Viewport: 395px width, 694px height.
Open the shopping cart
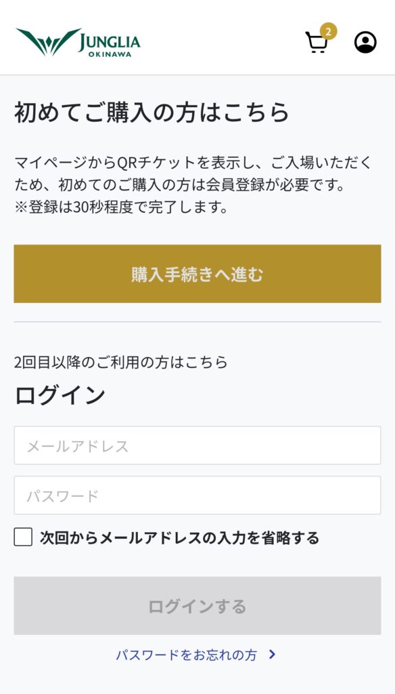tap(317, 43)
